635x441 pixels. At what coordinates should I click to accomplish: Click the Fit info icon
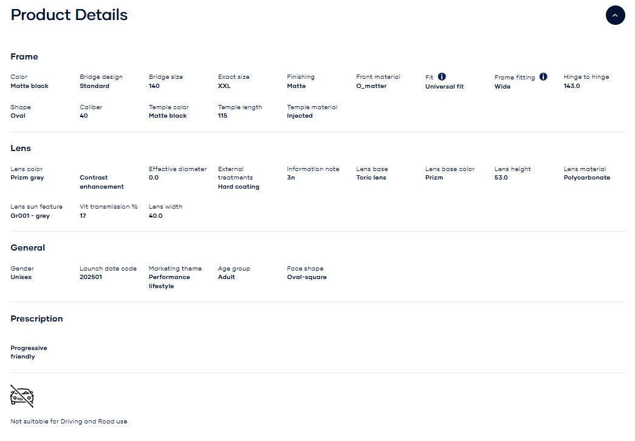coord(442,76)
